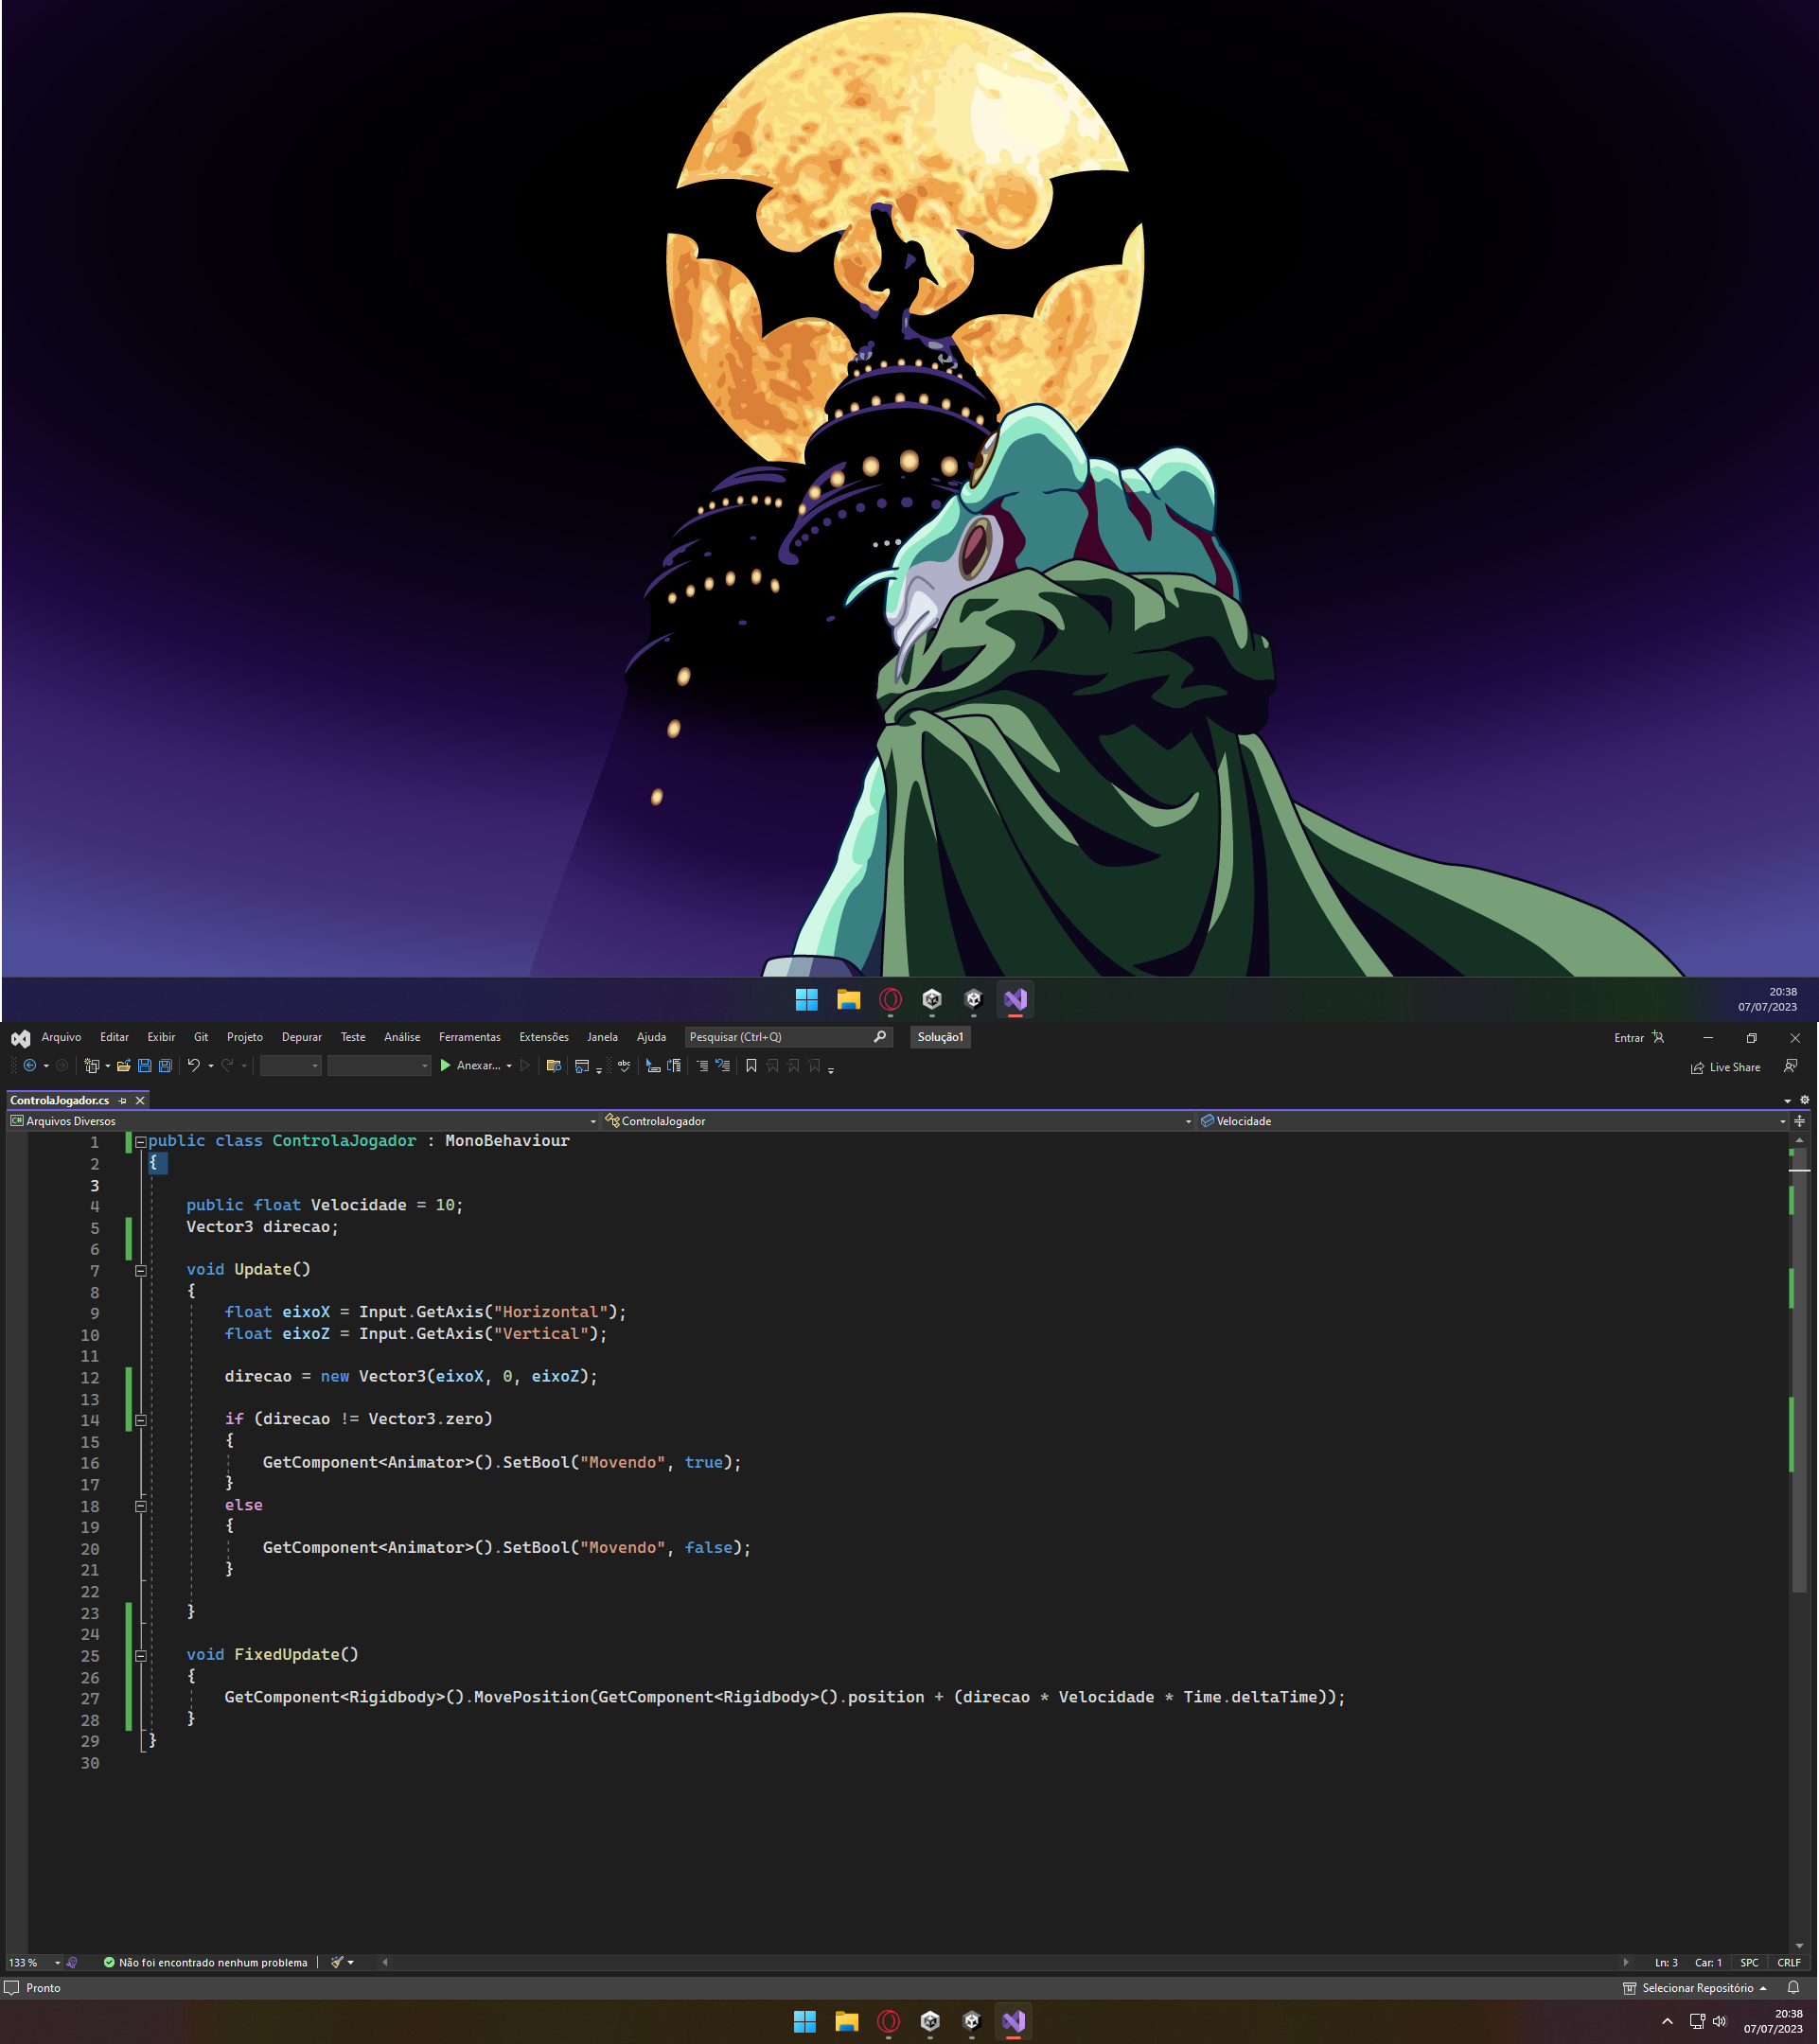Click the magnifier in the Pesquisar box
Image resolution: width=1819 pixels, height=2044 pixels.
879,1037
